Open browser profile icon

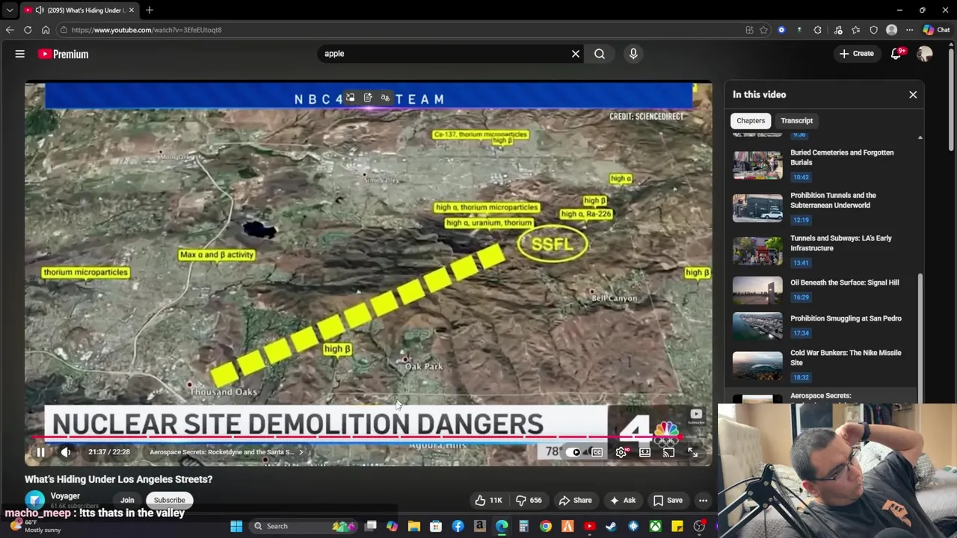pos(891,30)
